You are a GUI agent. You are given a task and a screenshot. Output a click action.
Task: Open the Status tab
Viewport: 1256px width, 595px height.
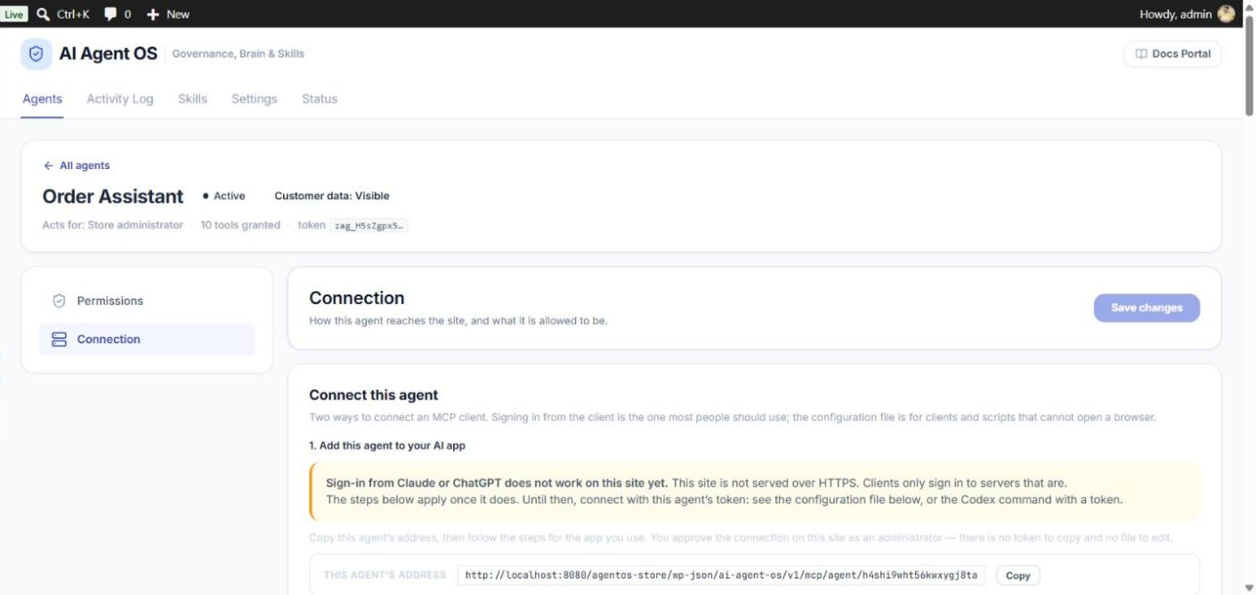320,99
